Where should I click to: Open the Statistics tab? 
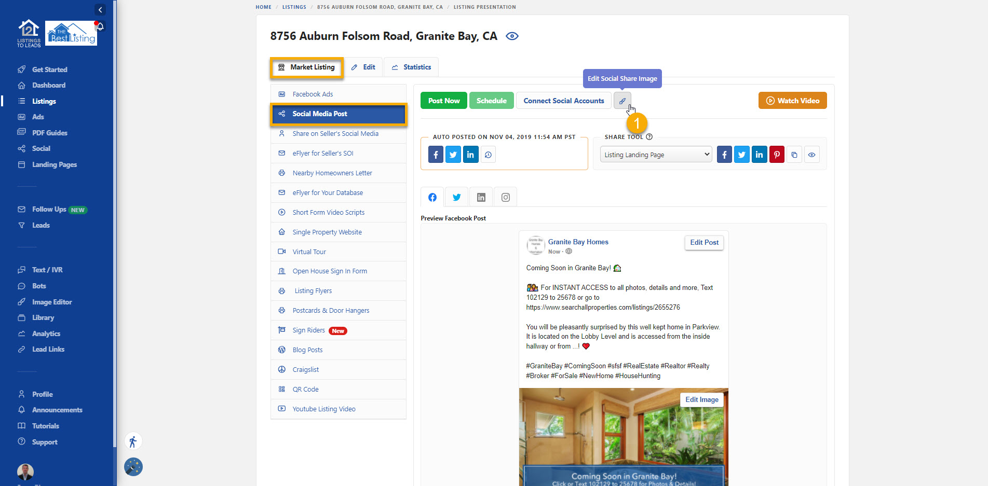411,67
